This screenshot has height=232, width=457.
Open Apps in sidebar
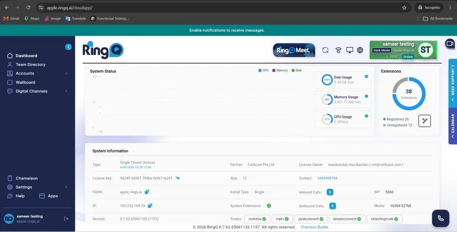click(53, 196)
